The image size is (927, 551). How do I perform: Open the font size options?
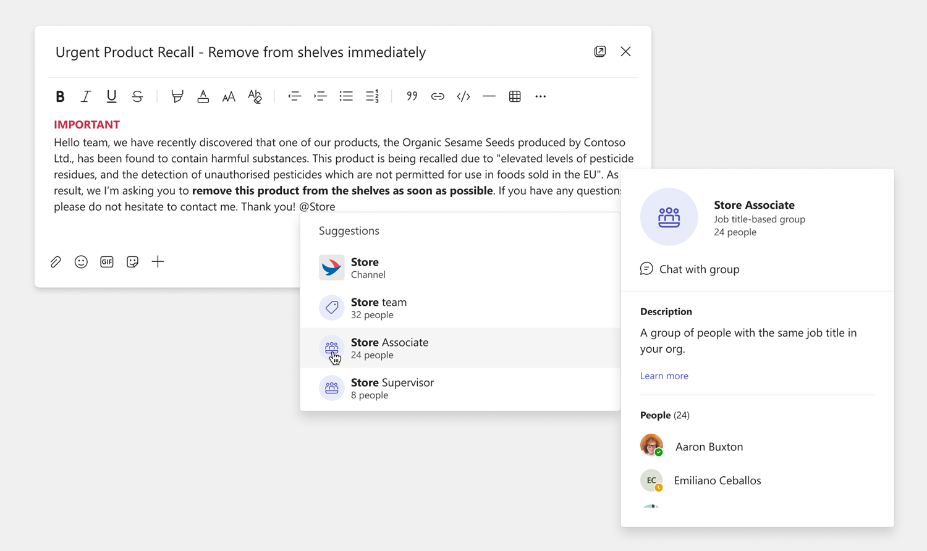click(229, 96)
